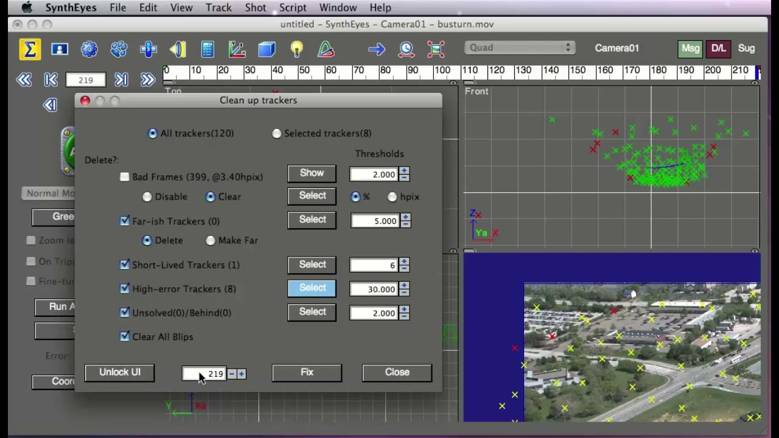Select All trackers(120) radio button
Screen dimensions: 779x438
pos(153,133)
